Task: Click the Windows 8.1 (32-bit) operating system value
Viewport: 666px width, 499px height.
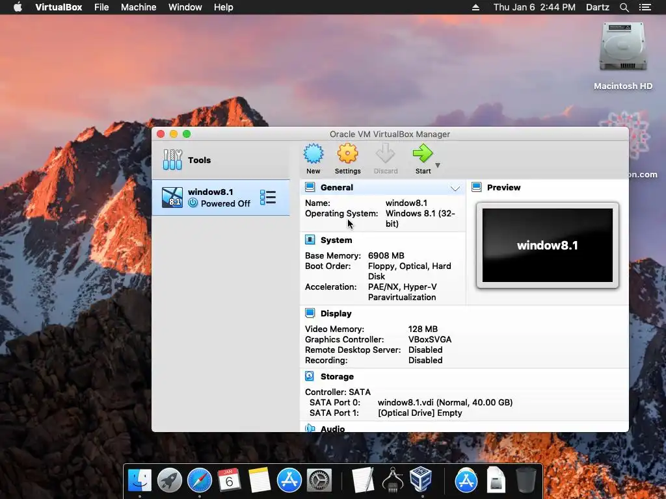Action: pyautogui.click(x=420, y=218)
